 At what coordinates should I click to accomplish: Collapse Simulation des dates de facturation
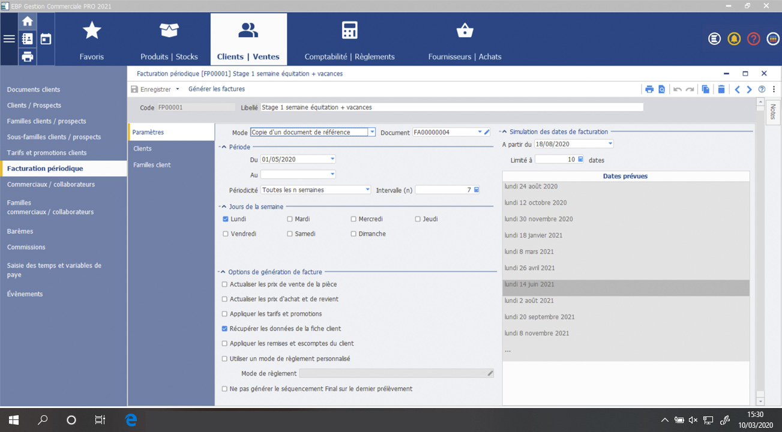tap(505, 131)
